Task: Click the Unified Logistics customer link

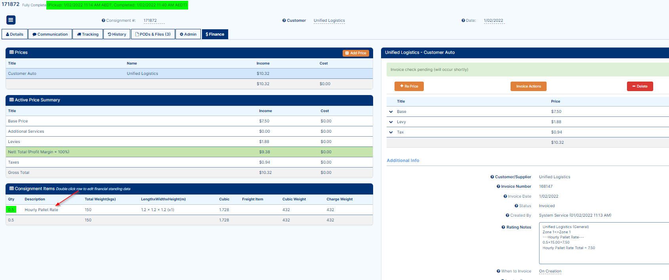Action: (x=329, y=21)
